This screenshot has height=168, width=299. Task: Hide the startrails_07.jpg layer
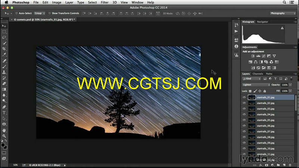[x=244, y=131]
